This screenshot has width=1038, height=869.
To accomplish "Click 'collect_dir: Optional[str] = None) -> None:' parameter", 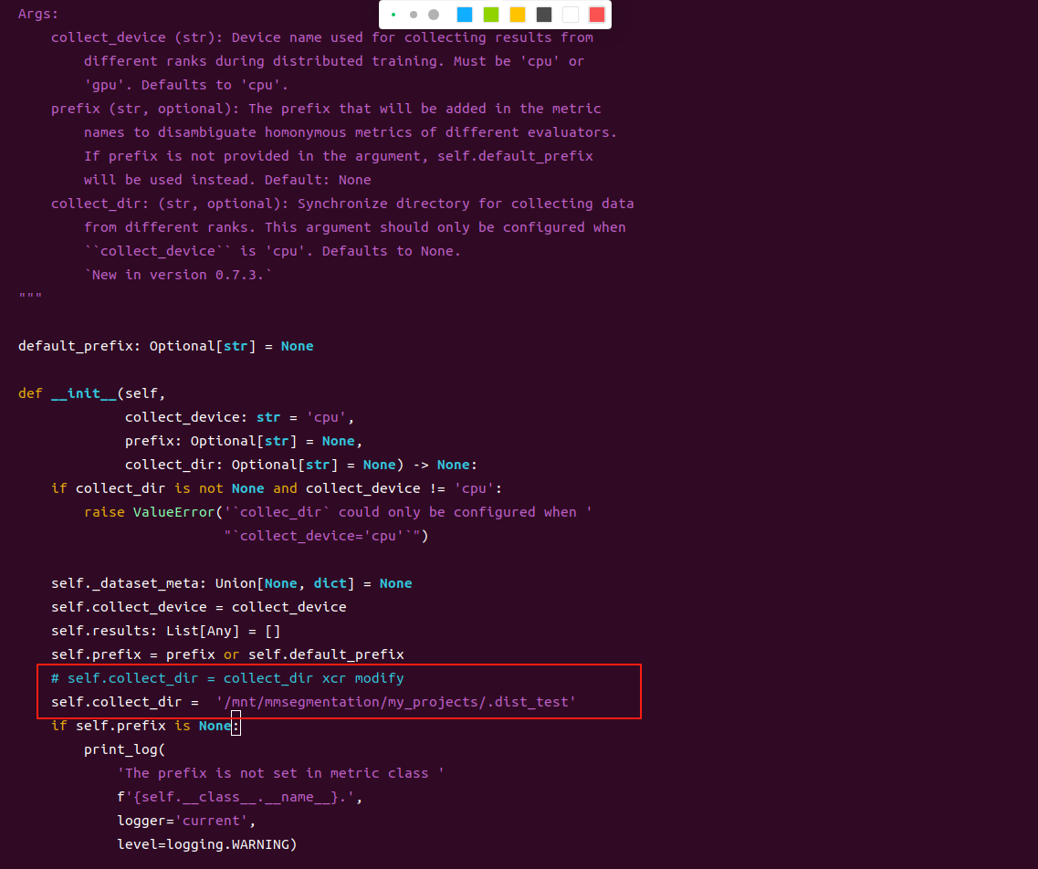I will [300, 466].
